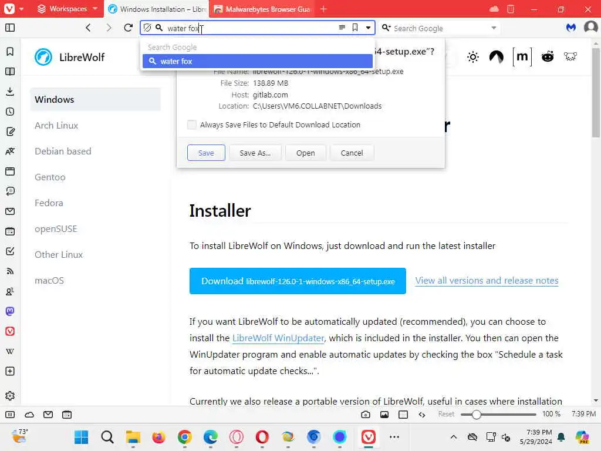Open Translate panel in sidebar
The height and width of the screenshot is (451, 601).
10,152
